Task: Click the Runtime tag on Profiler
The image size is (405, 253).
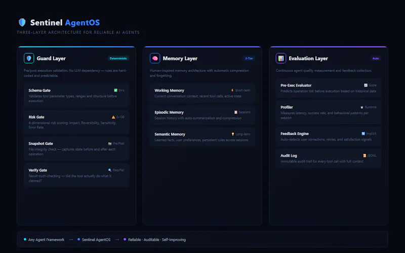Action: point(371,107)
